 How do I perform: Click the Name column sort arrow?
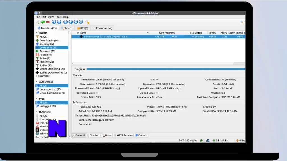point(148,33)
